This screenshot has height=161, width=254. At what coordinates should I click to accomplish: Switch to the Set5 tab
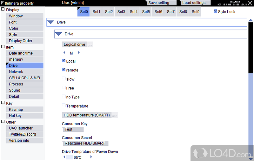point(146,12)
